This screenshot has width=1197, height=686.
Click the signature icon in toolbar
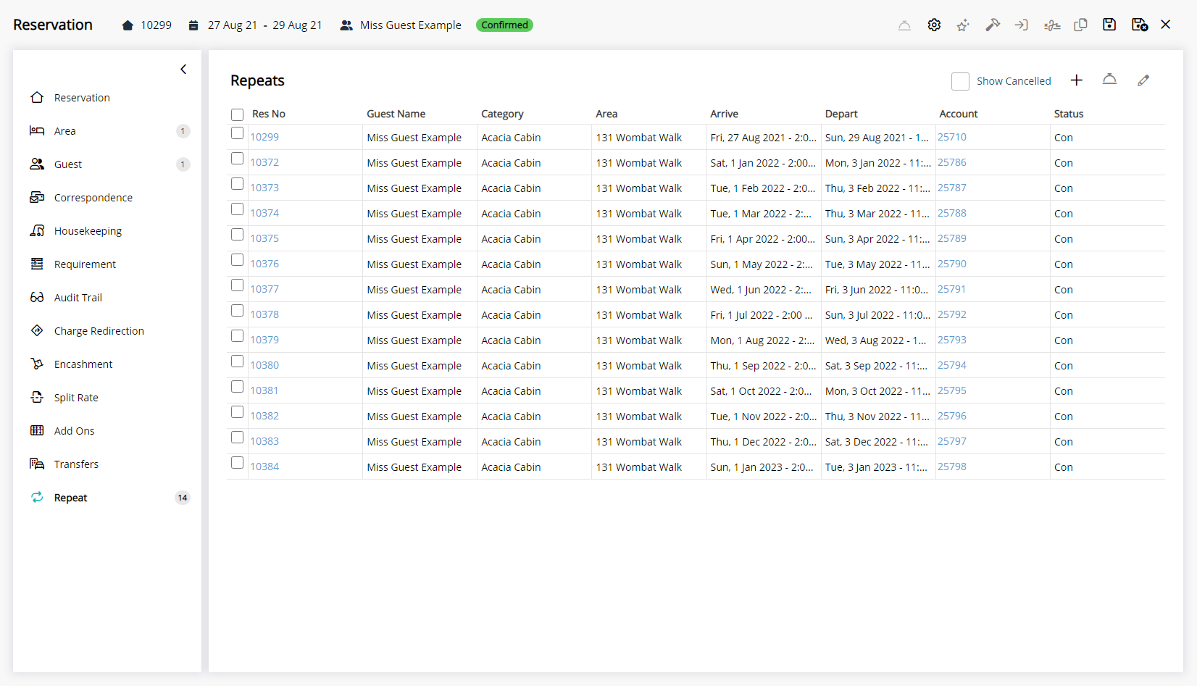coord(1052,25)
